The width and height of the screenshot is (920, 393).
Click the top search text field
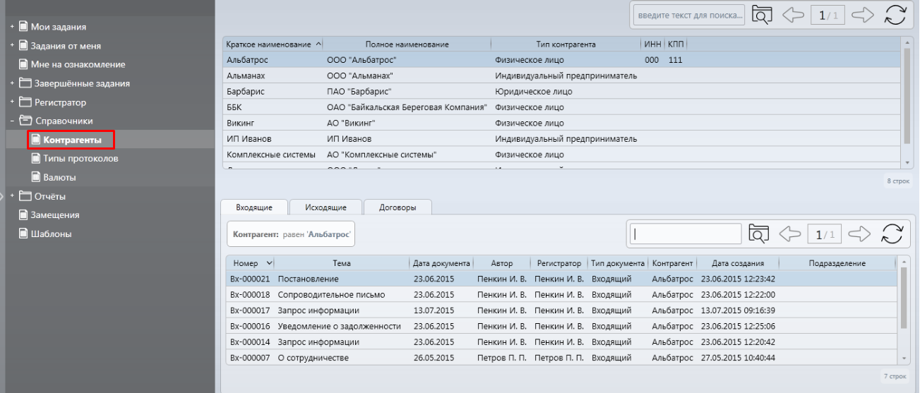click(x=689, y=15)
